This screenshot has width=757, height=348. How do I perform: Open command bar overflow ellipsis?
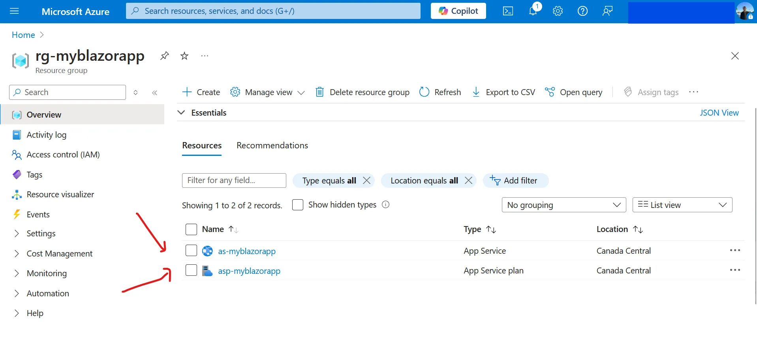point(693,92)
